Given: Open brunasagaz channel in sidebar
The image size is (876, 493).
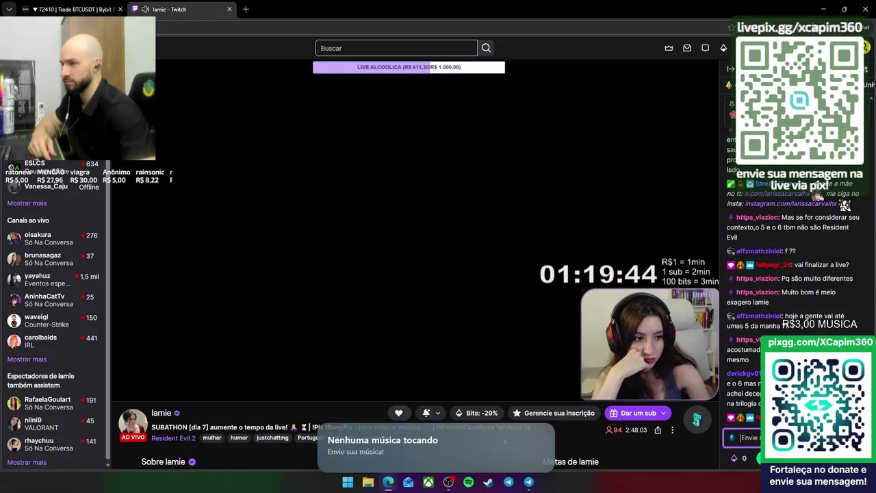Looking at the screenshot, I should click(x=53, y=259).
